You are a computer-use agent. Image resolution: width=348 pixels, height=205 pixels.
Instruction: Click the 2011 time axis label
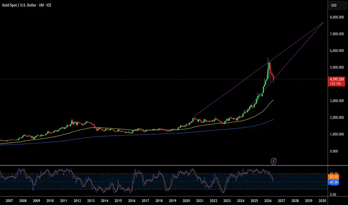64,201
